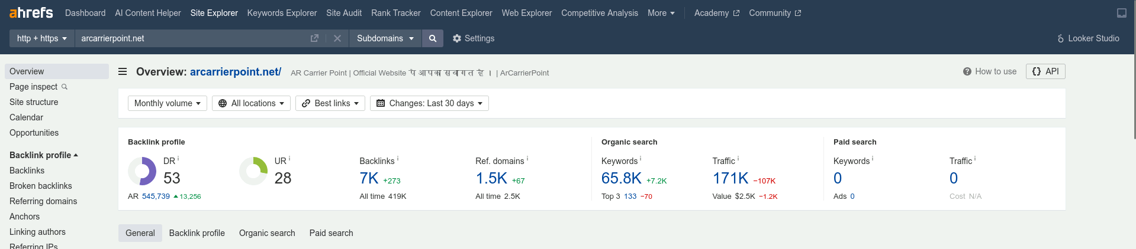Open the Best links dropdown
Viewport: 1136px width, 249px height.
point(330,103)
